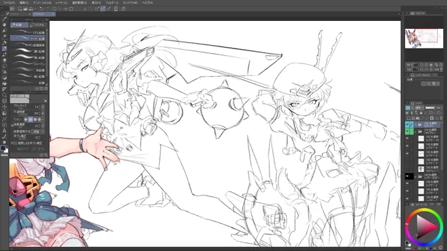The image size is (447, 251).
Task: Open the 選択範囲 (Selection) menu
Action: tap(80, 3)
